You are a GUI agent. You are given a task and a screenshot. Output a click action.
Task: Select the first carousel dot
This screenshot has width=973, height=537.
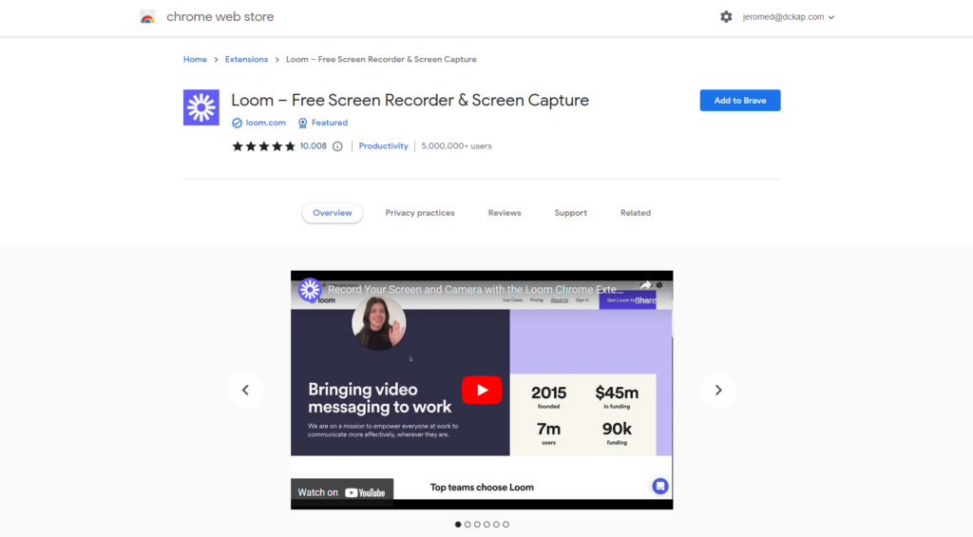[458, 525]
